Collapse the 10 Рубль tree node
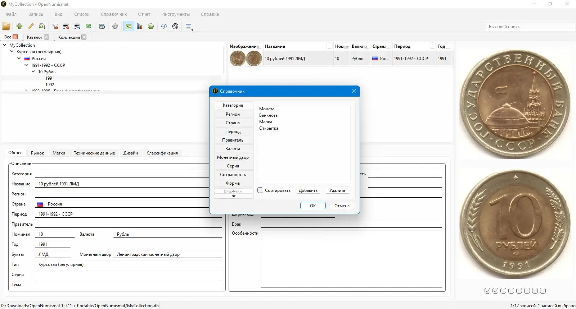The image size is (576, 309). pyautogui.click(x=33, y=72)
